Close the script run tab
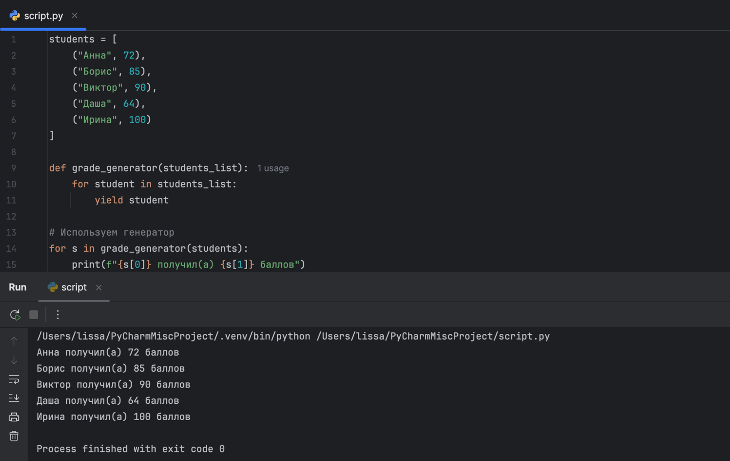Image resolution: width=730 pixels, height=461 pixels. point(99,288)
